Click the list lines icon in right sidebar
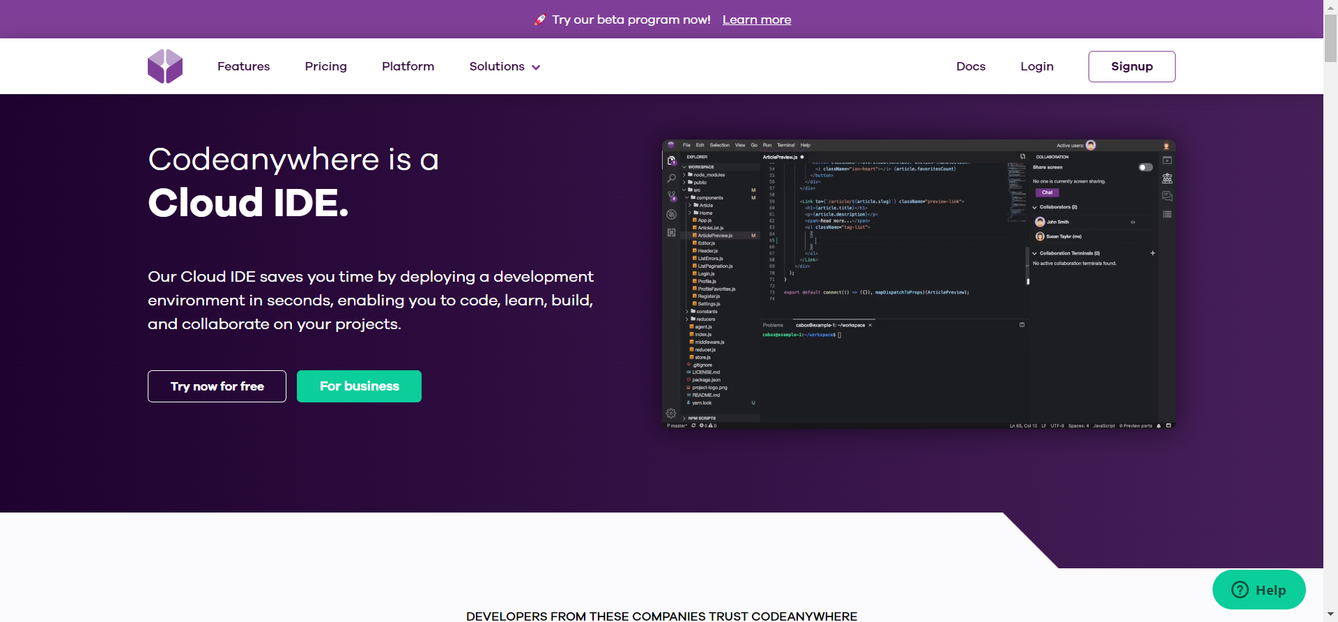The height and width of the screenshot is (622, 1338). point(1167,214)
